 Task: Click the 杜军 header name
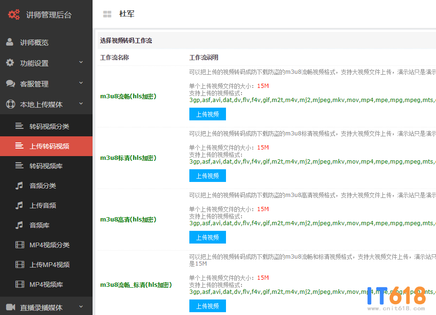coord(127,14)
